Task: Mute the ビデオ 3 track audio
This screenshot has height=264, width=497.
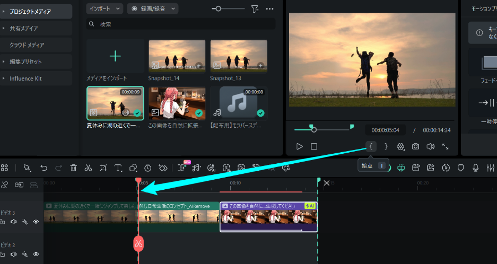Action: coord(13,222)
